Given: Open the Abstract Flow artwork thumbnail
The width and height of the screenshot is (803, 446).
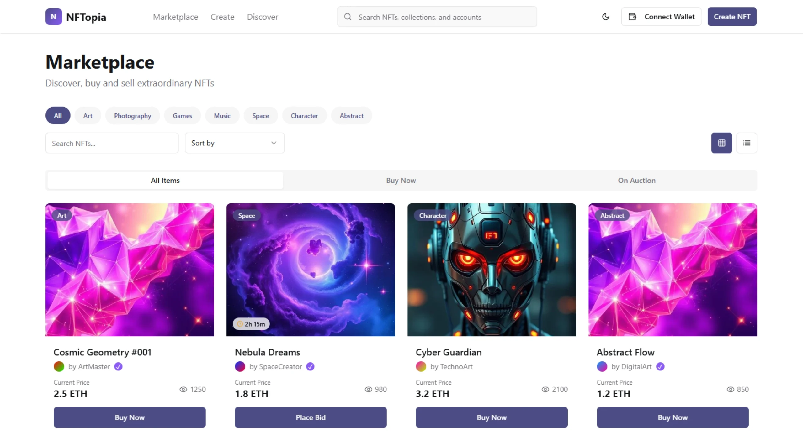Looking at the screenshot, I should (x=672, y=270).
